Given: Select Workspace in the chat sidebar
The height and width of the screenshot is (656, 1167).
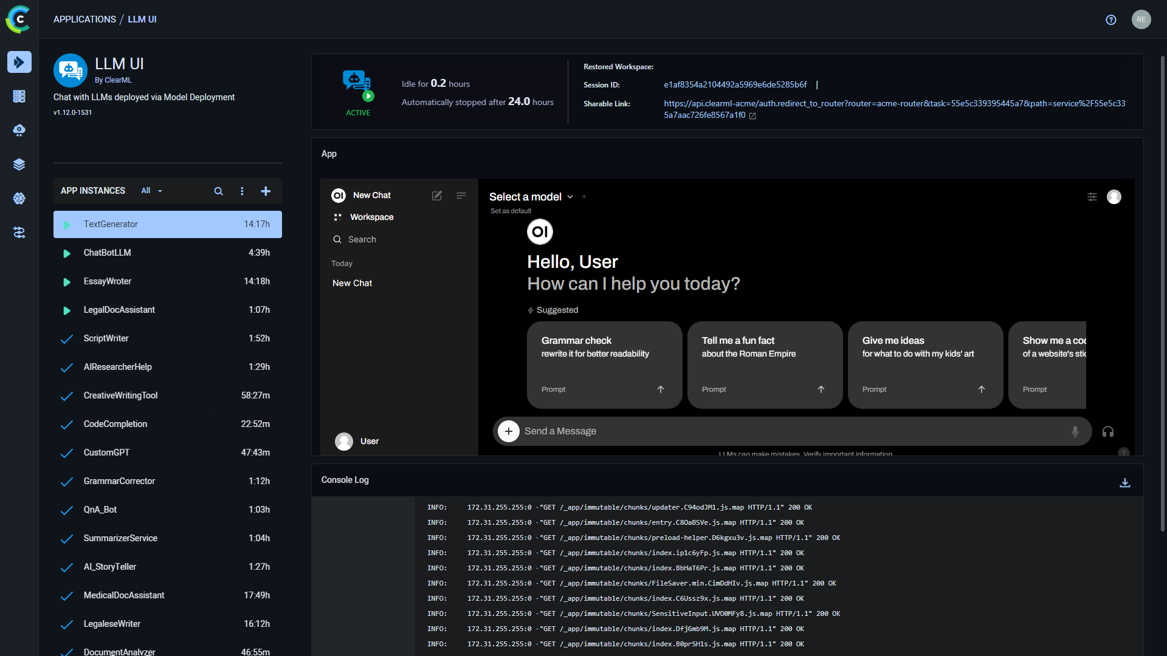Looking at the screenshot, I should pos(371,217).
